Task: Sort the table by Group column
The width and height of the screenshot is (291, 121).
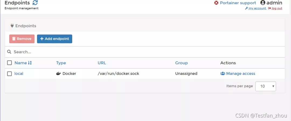Action: [x=182, y=63]
